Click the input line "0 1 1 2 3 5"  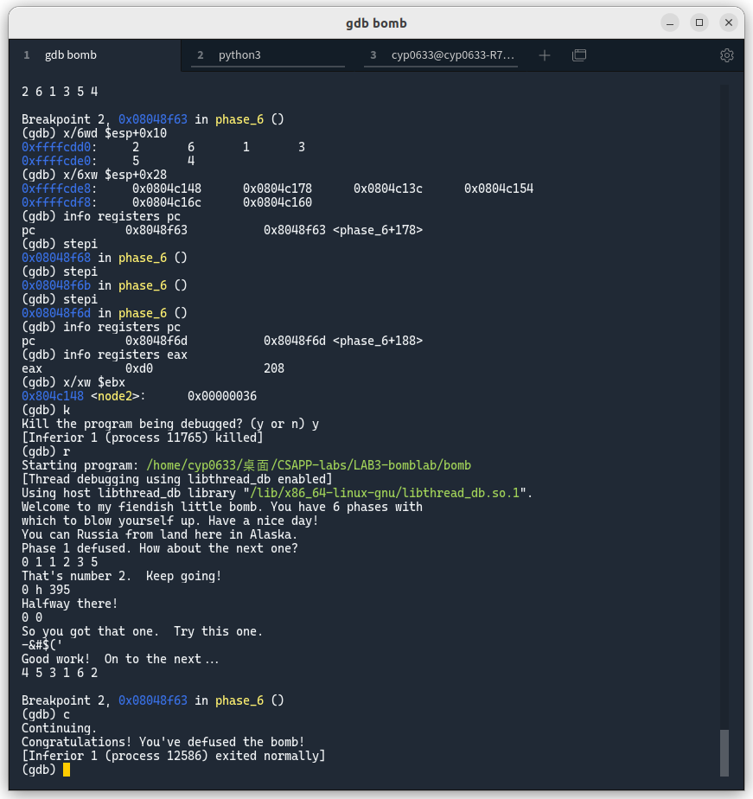click(60, 562)
